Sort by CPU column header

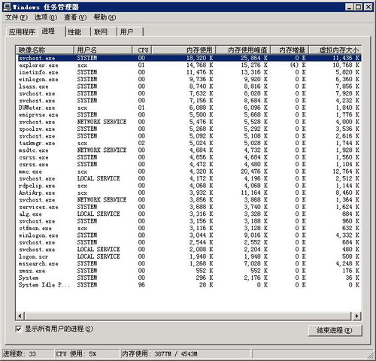pos(142,50)
